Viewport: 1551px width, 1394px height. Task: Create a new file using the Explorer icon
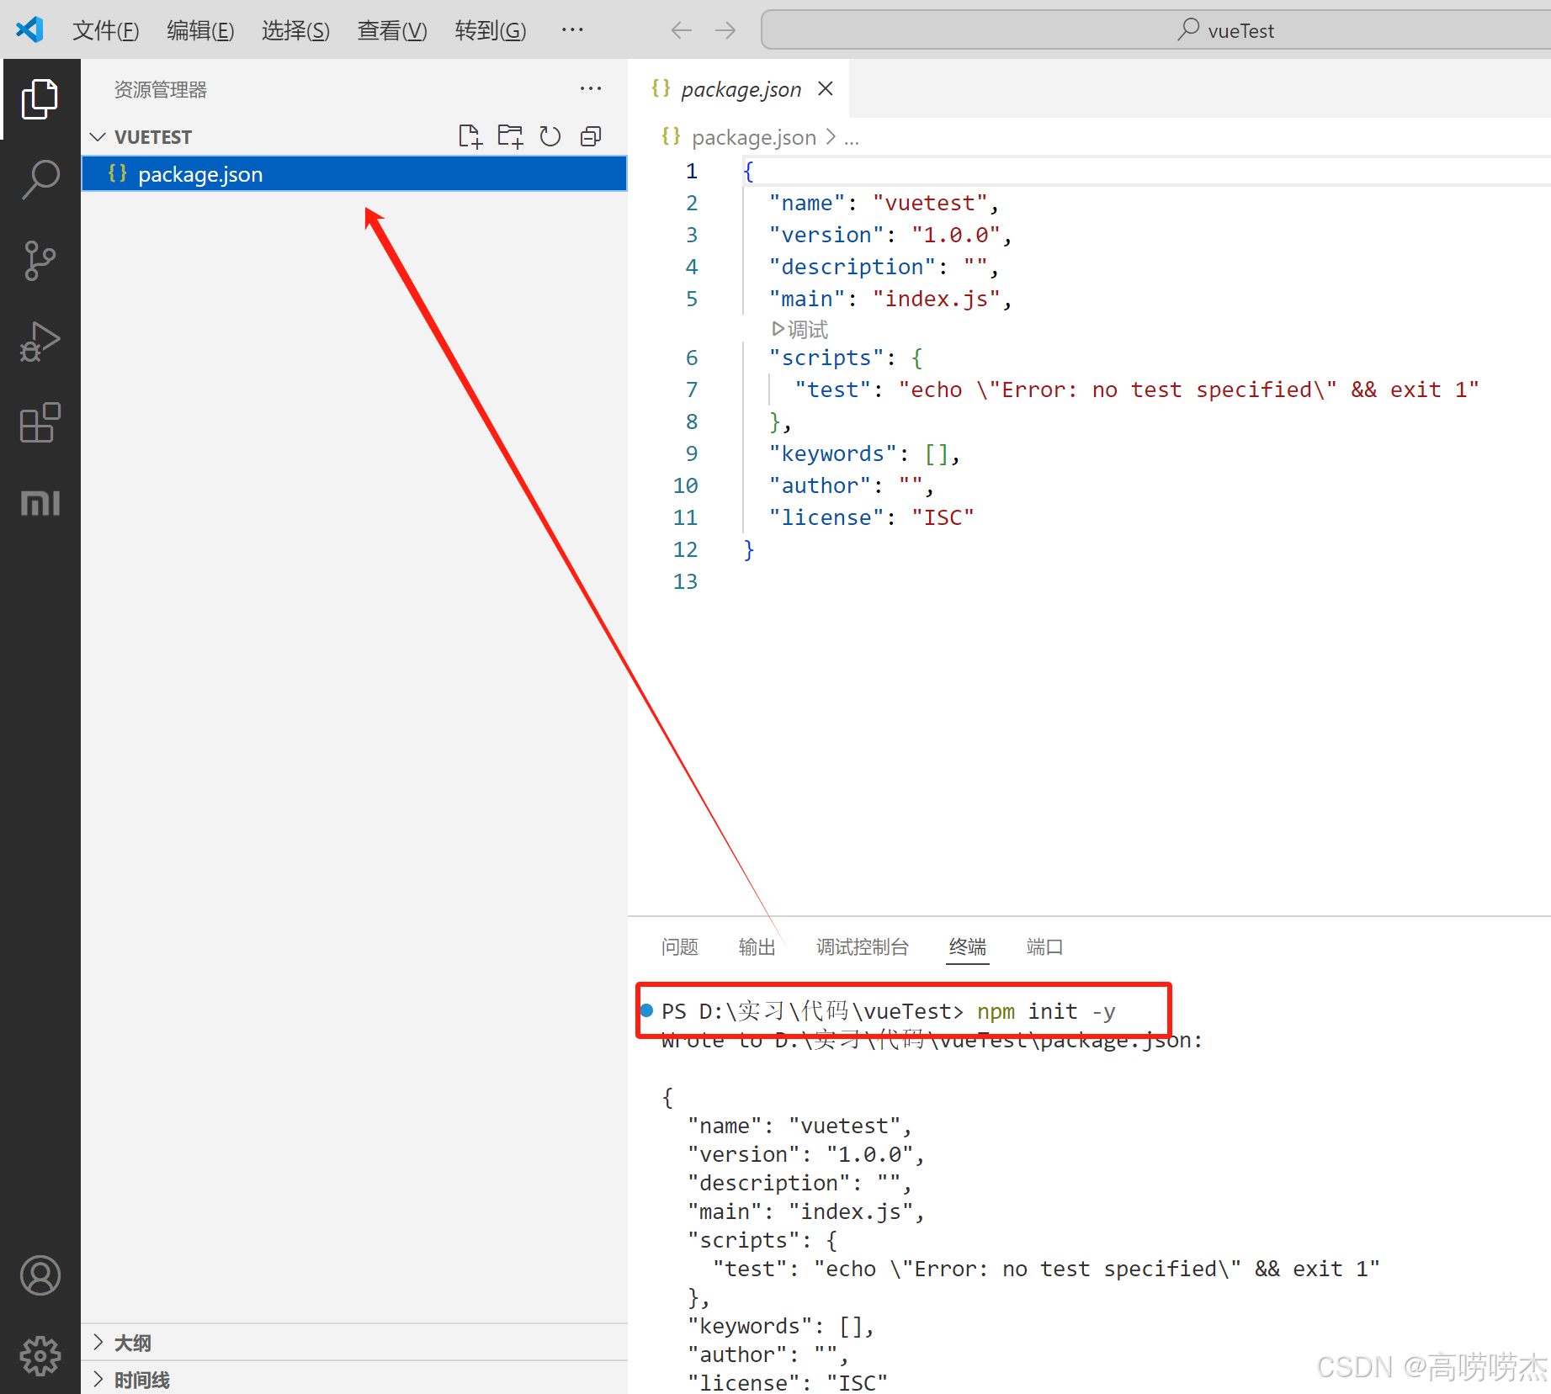coord(470,135)
